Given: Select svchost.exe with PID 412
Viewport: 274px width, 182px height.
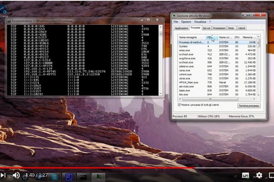Looking at the screenshot, I should point(217,54).
